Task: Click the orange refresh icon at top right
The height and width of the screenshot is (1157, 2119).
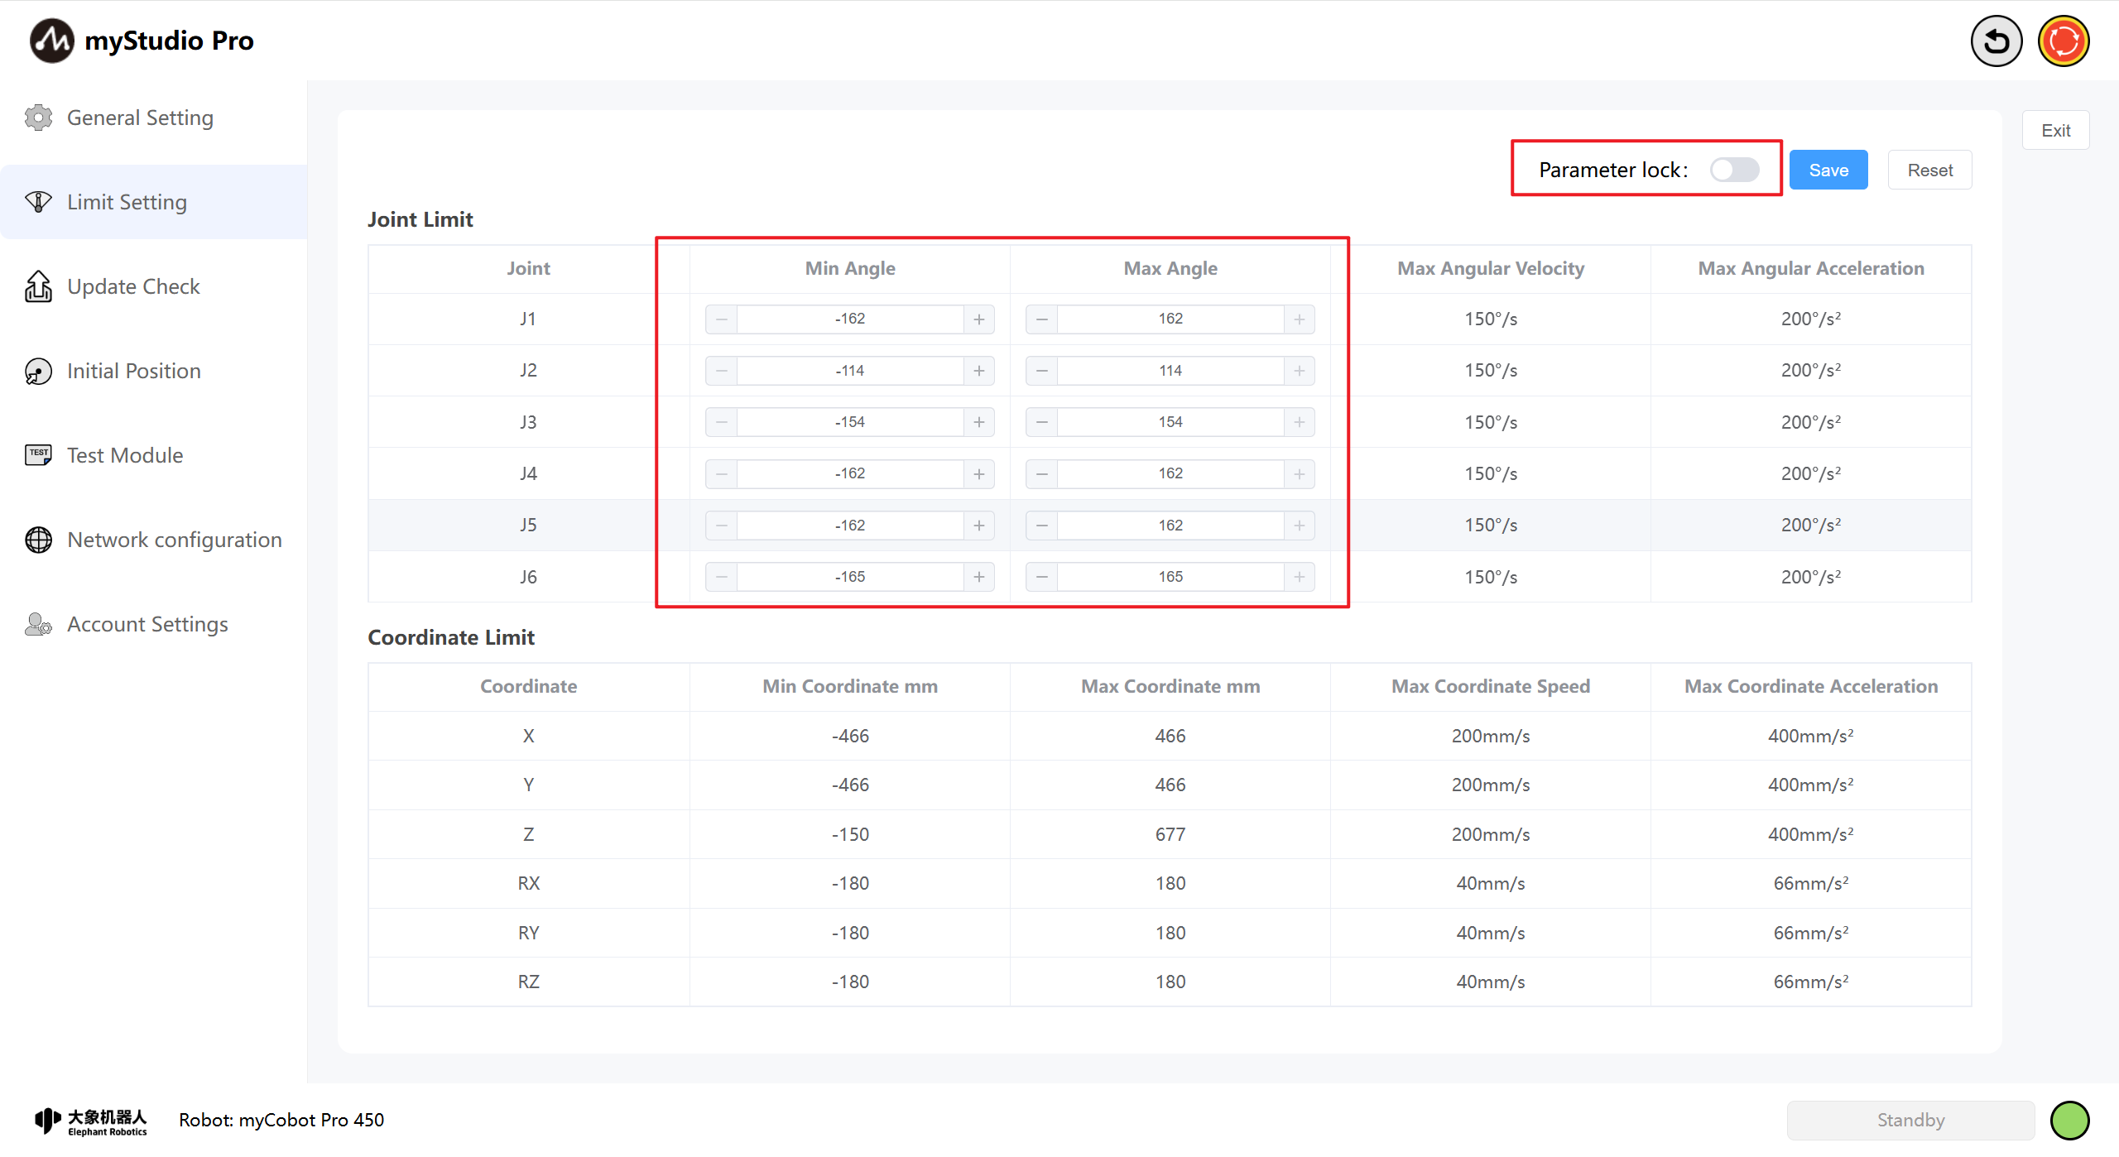Action: point(2063,41)
